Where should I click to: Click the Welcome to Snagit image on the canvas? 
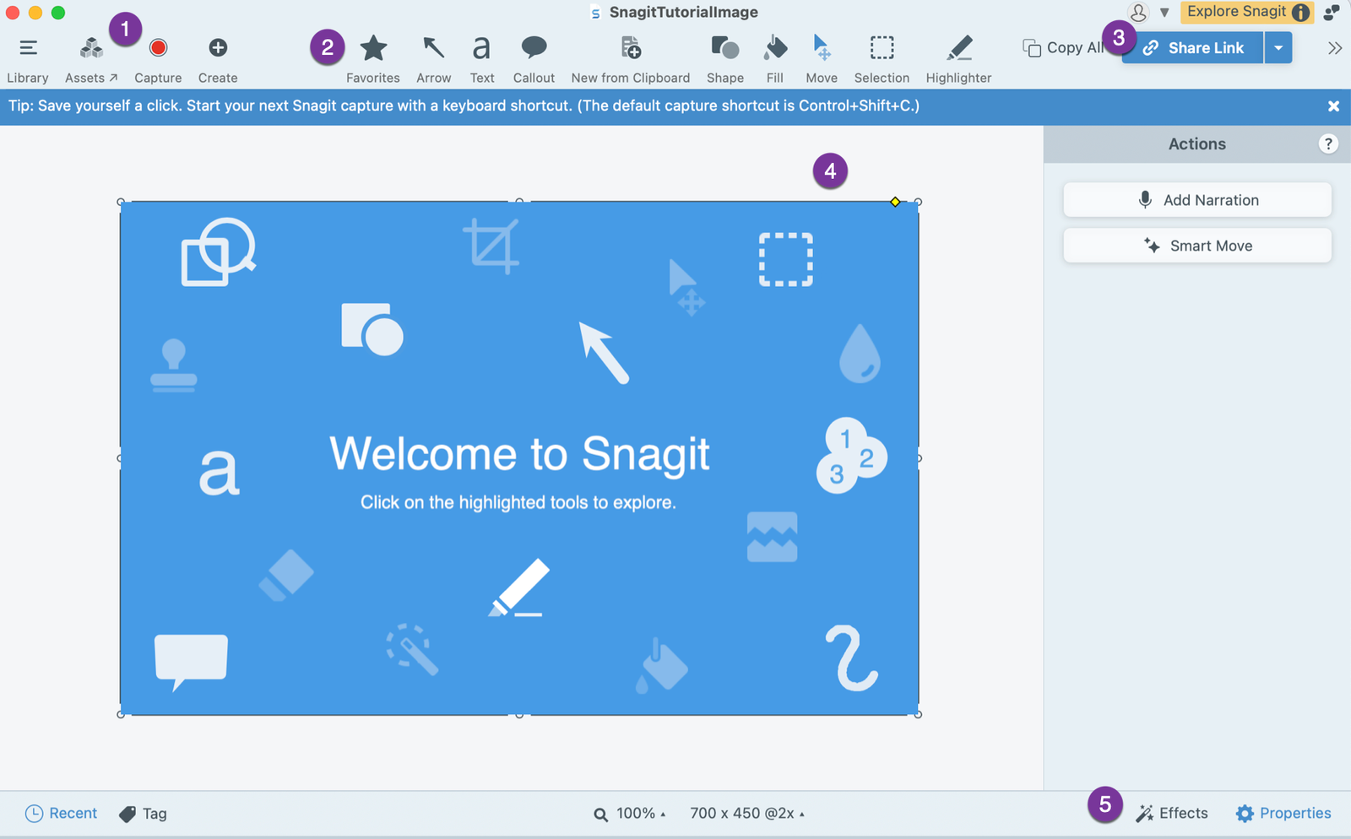(x=519, y=458)
